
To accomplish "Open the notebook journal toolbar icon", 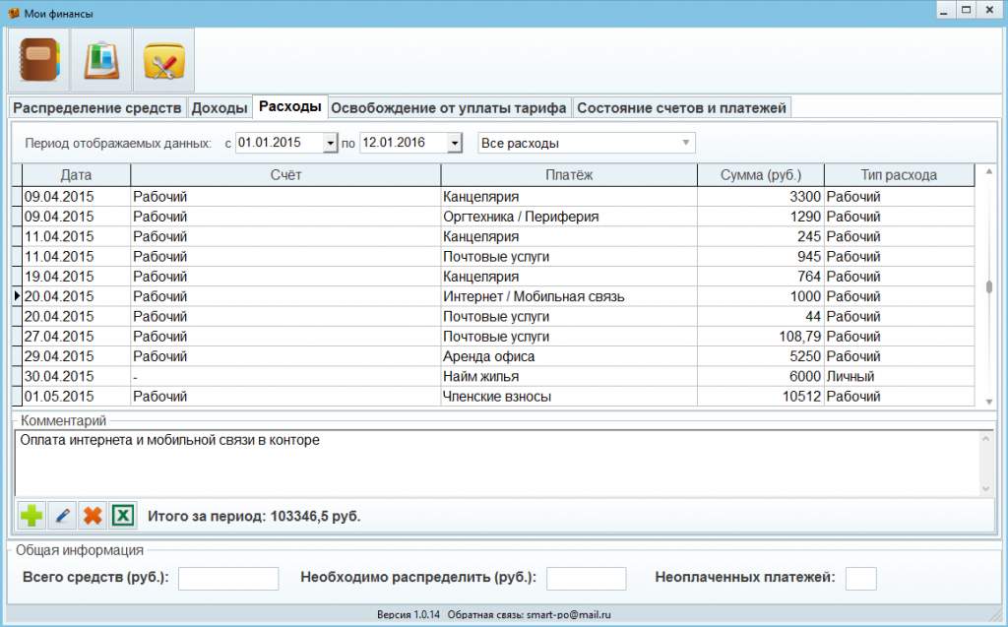I will click(39, 61).
